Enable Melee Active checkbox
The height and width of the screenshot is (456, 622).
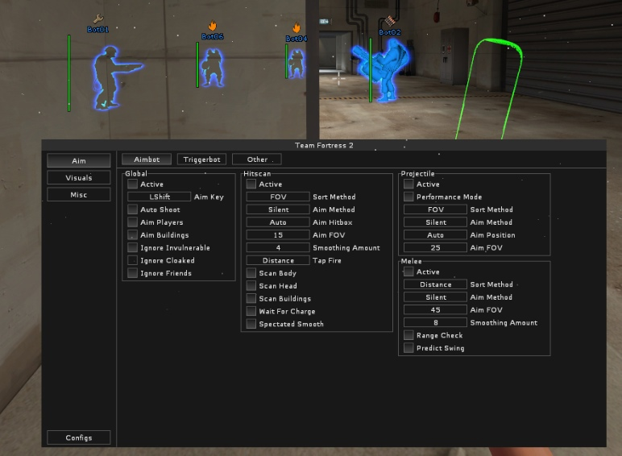click(408, 272)
